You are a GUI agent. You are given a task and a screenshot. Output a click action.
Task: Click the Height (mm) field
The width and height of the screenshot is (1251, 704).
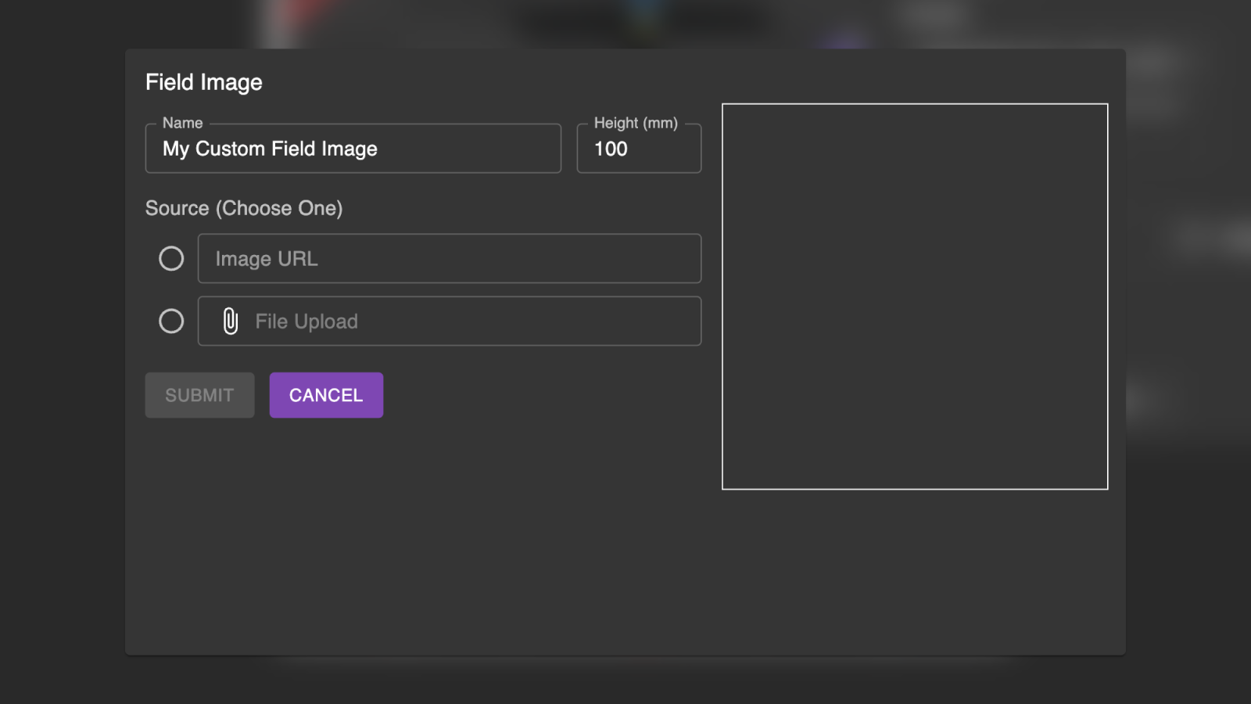coord(639,148)
